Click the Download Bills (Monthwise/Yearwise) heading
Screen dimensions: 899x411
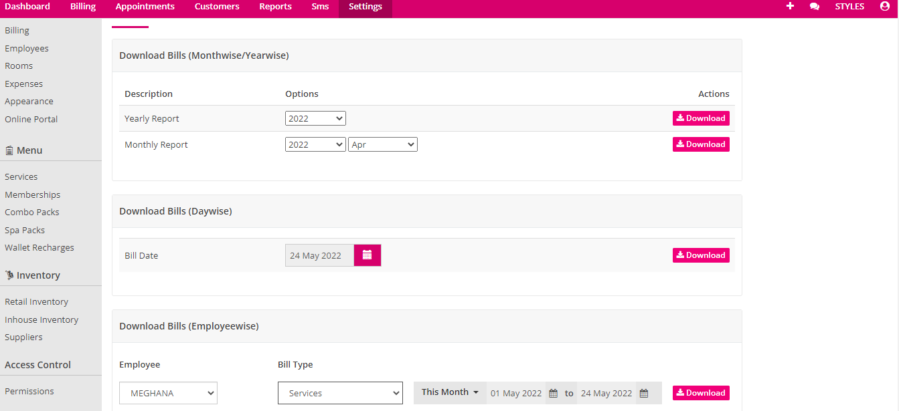[x=204, y=55]
